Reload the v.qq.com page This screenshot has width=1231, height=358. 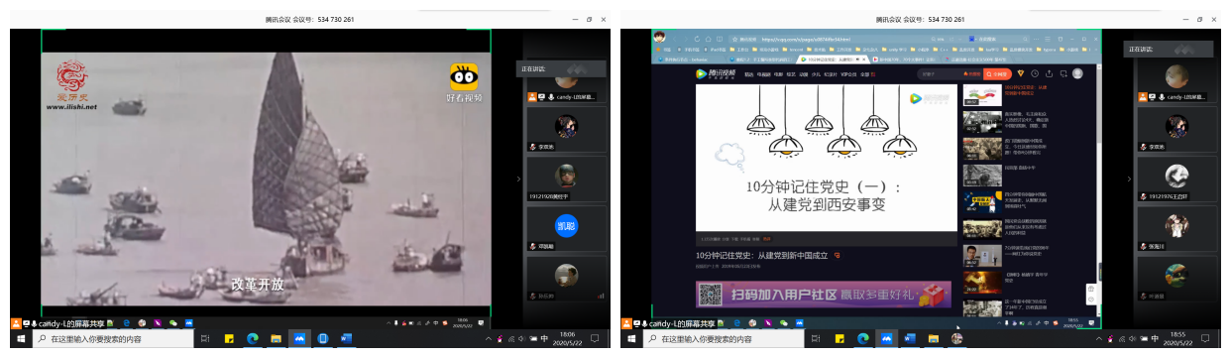click(x=697, y=39)
